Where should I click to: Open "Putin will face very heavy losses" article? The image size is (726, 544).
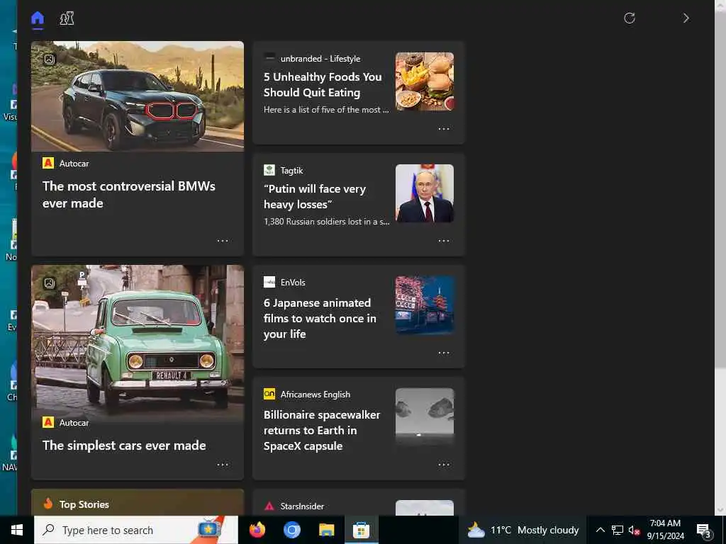click(315, 197)
